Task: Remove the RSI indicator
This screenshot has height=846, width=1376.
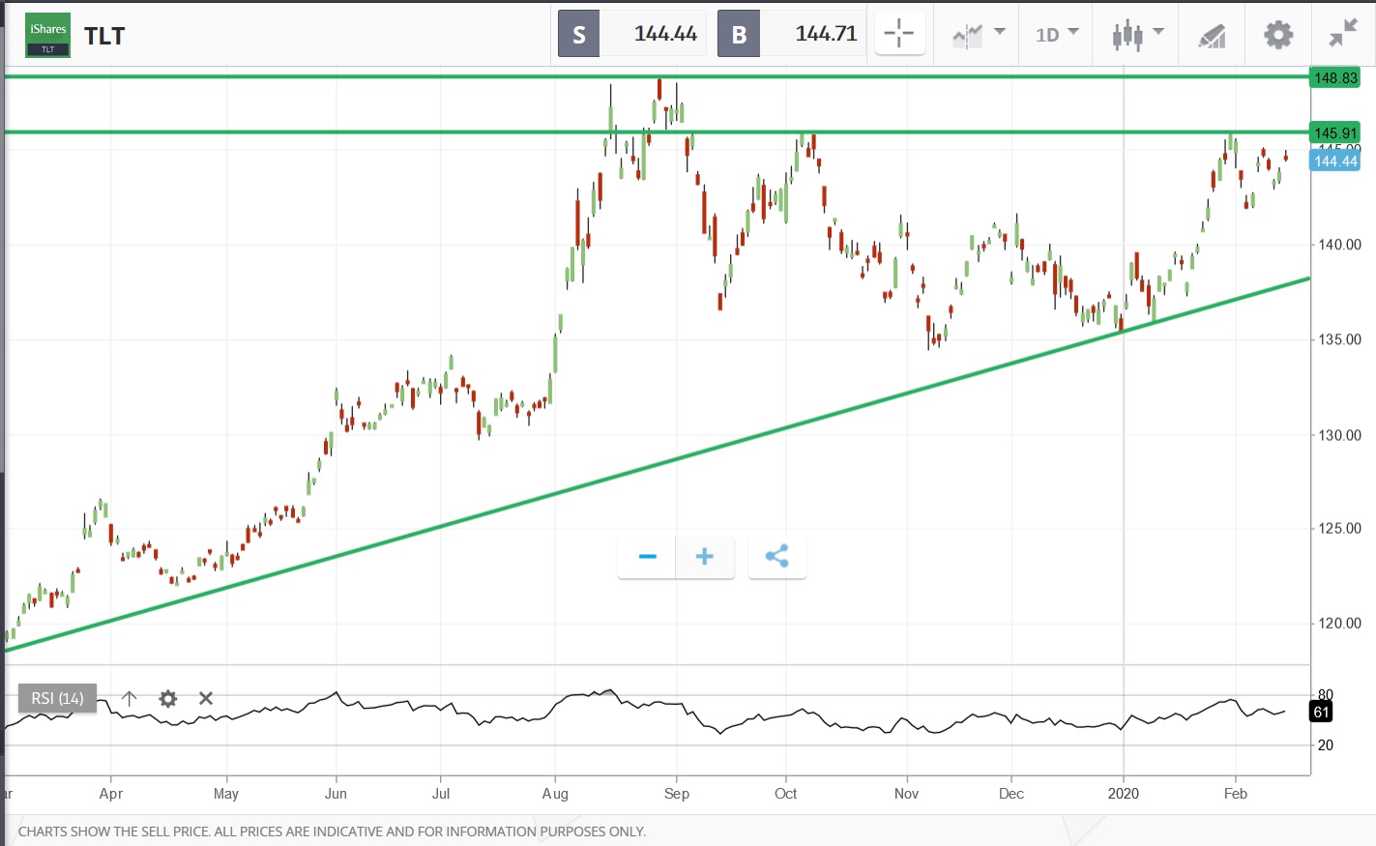Action: pyautogui.click(x=205, y=698)
